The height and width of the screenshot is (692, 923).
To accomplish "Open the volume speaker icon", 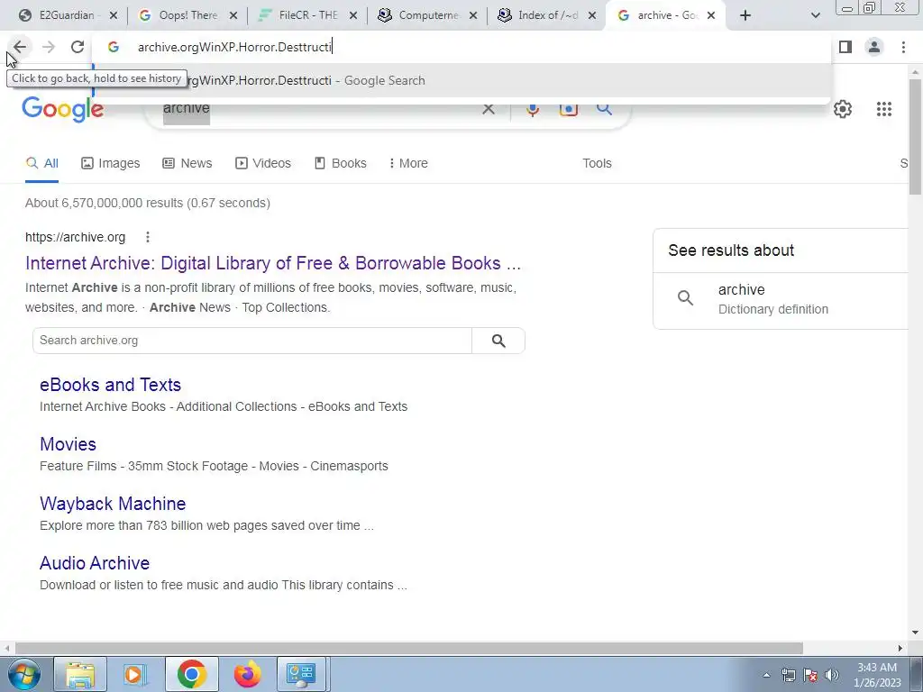I will click(831, 675).
